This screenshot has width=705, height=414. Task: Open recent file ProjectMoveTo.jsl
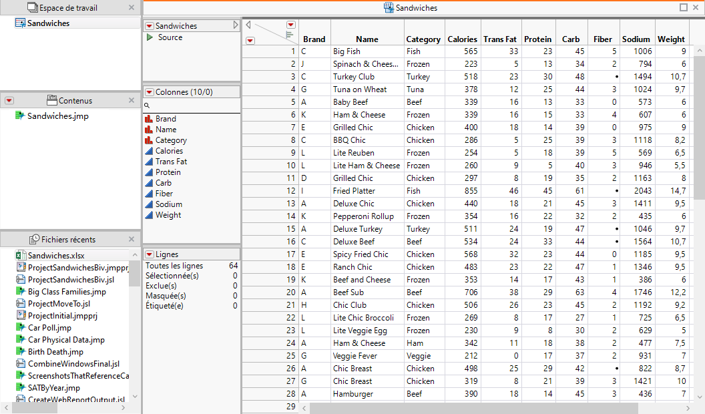(59, 304)
